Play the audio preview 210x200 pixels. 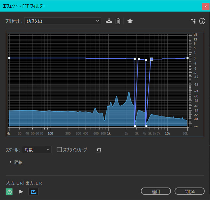[21, 192]
